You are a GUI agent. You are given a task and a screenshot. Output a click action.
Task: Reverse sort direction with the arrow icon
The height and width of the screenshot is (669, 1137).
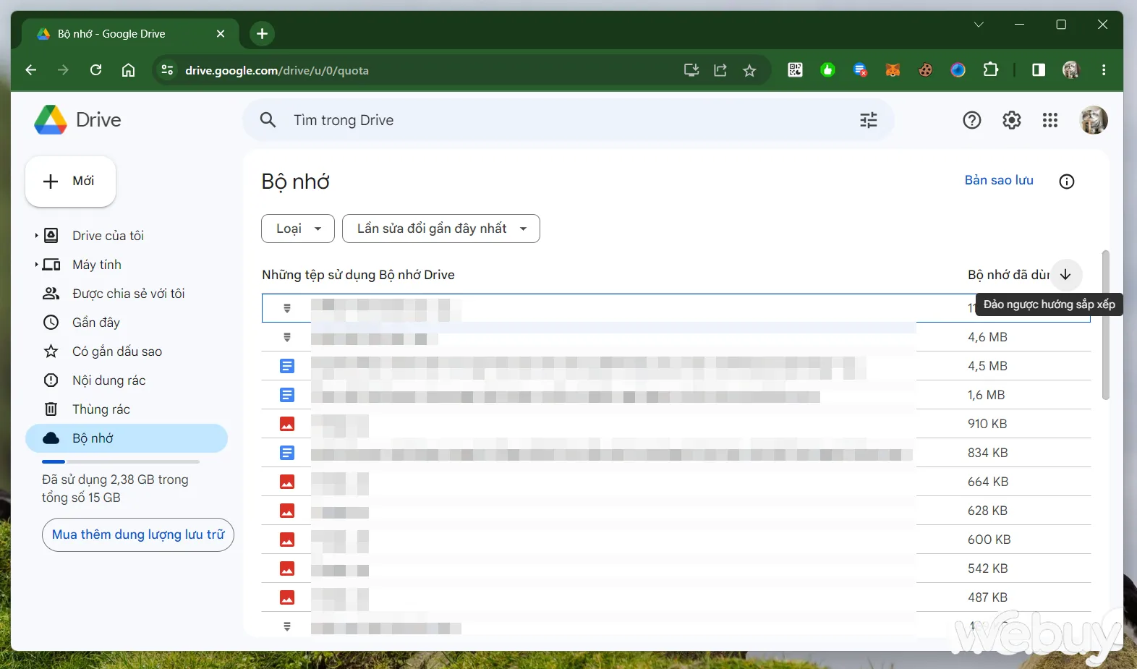click(x=1065, y=275)
